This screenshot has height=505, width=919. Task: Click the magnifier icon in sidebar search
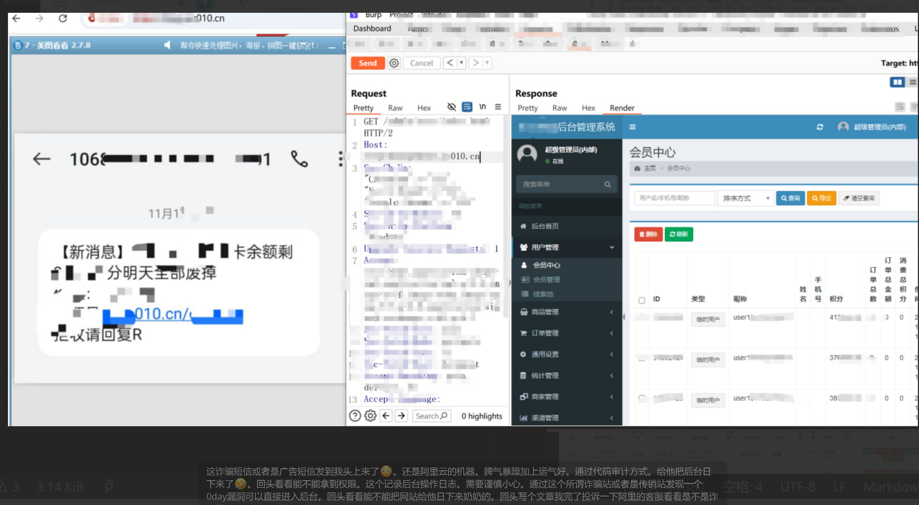(607, 184)
